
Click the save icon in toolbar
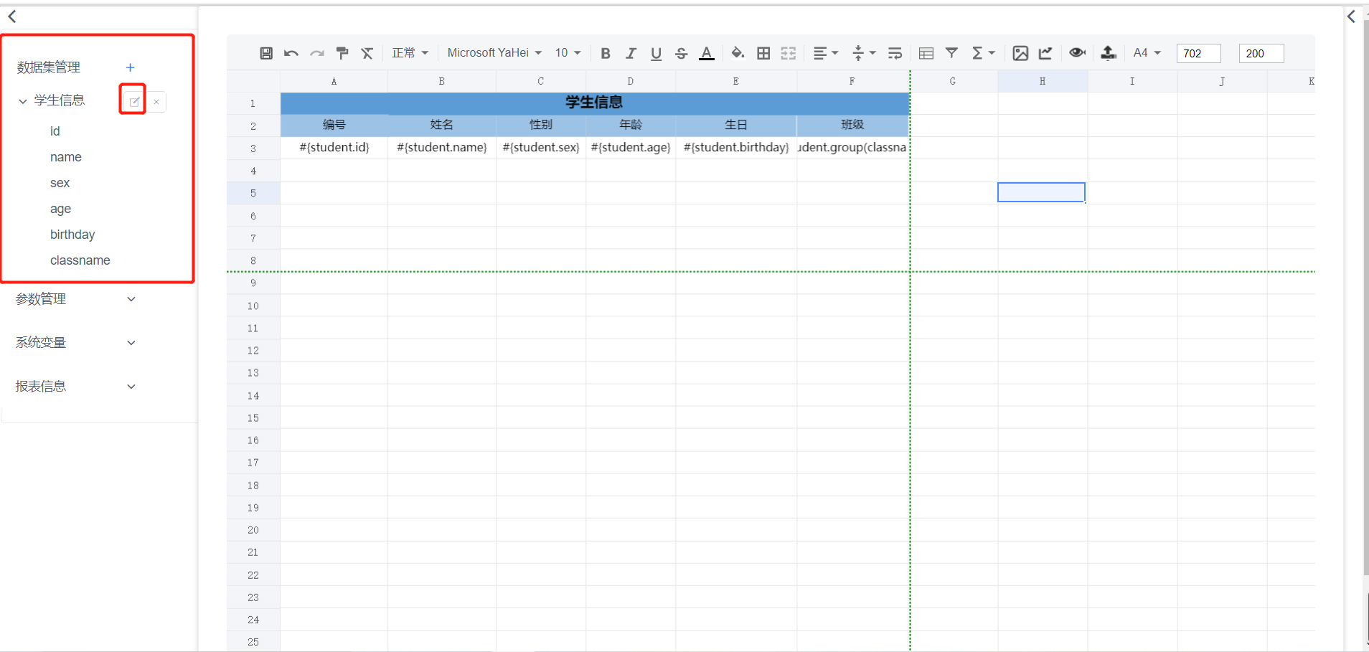coord(266,53)
